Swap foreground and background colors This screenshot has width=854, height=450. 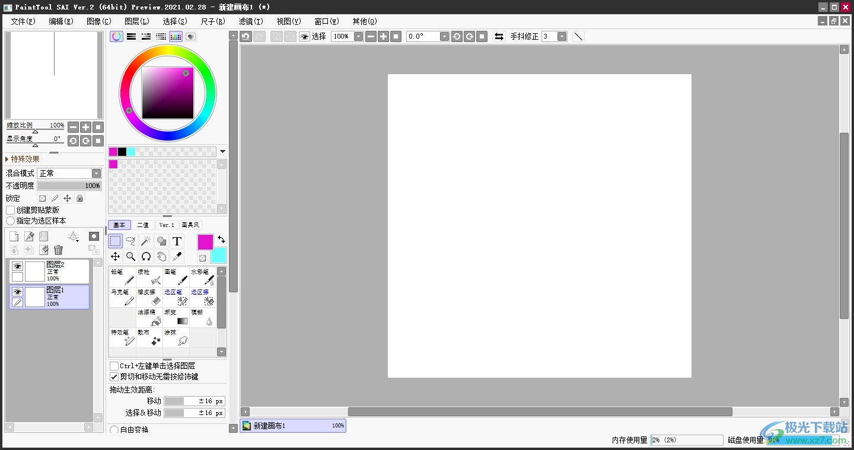tap(221, 239)
